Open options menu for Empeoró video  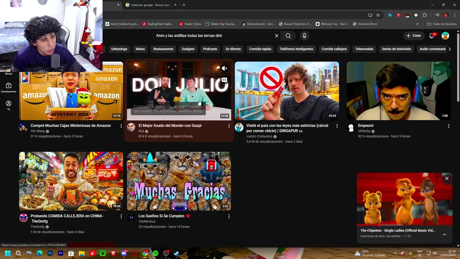tap(448, 126)
